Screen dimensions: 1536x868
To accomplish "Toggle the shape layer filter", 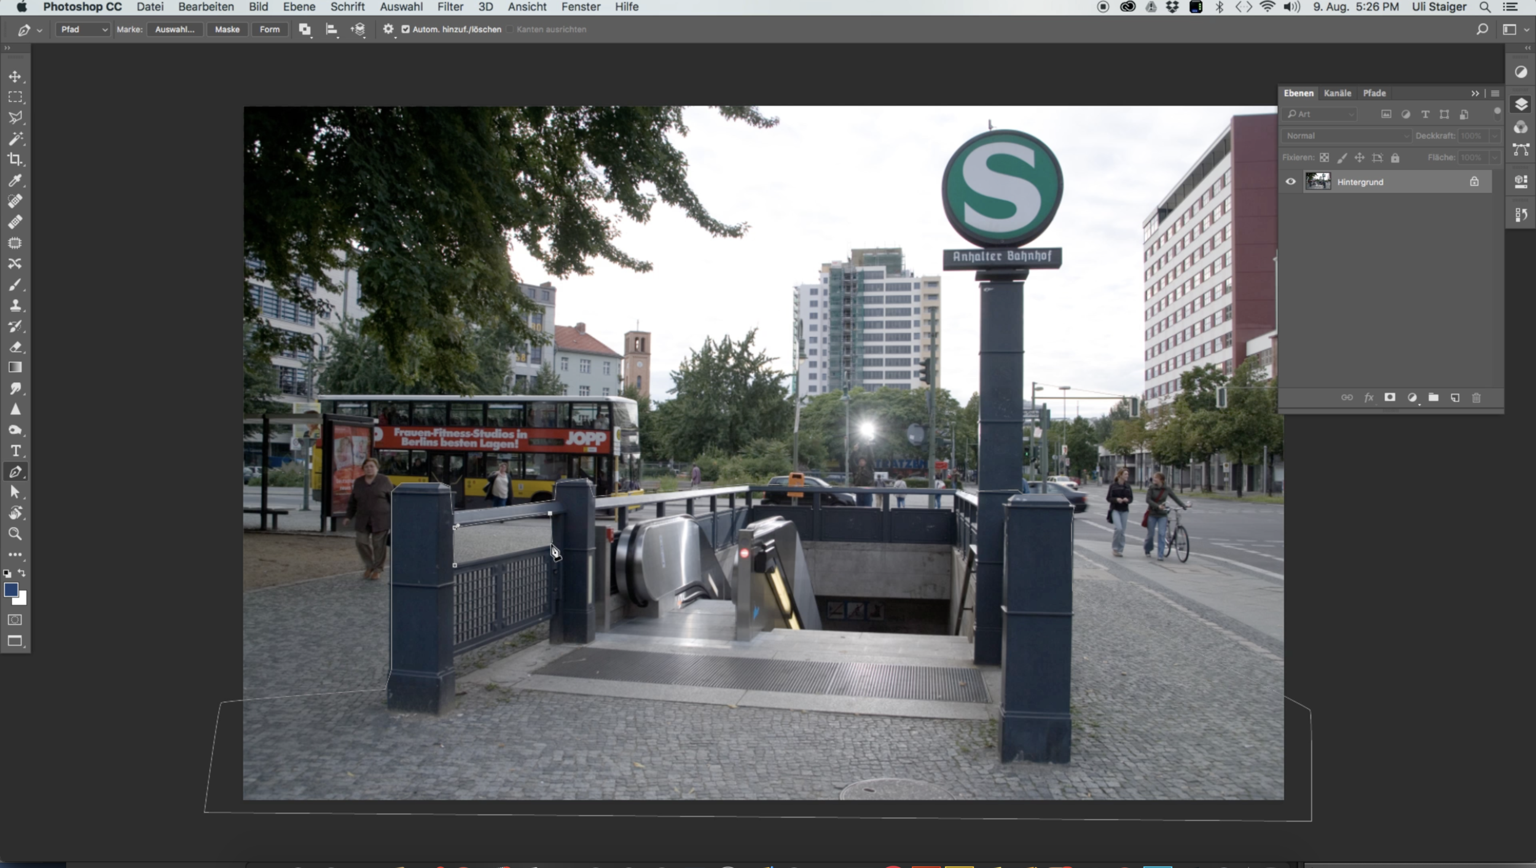I will click(x=1444, y=114).
